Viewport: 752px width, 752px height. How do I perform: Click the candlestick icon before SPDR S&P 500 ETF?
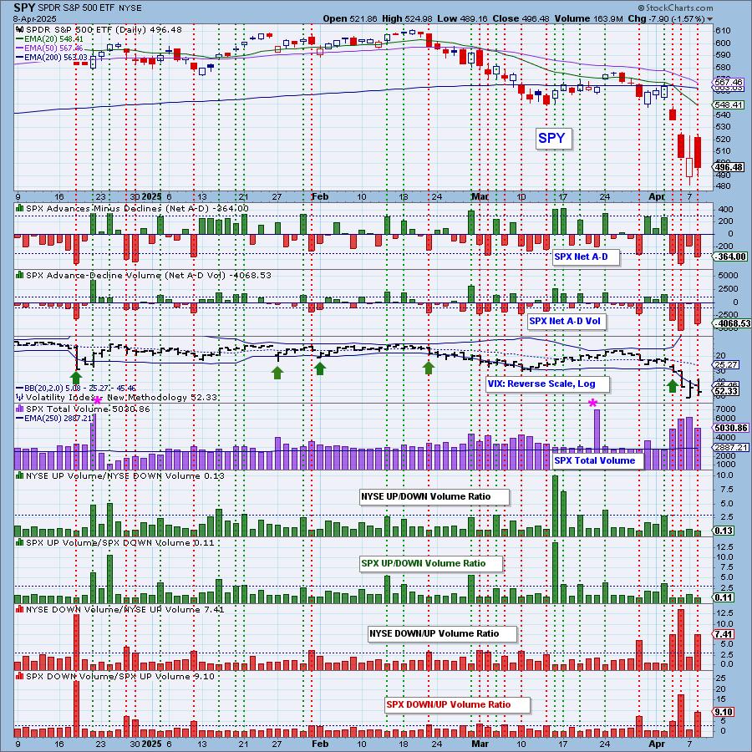(x=20, y=30)
